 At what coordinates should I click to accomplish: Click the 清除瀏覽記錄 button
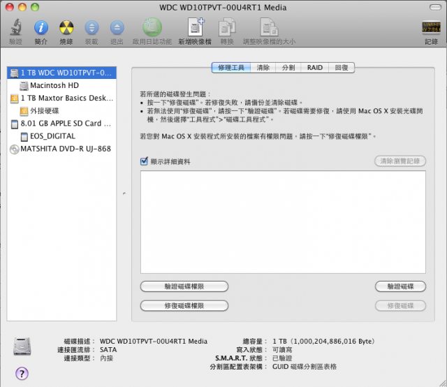pyautogui.click(x=400, y=161)
